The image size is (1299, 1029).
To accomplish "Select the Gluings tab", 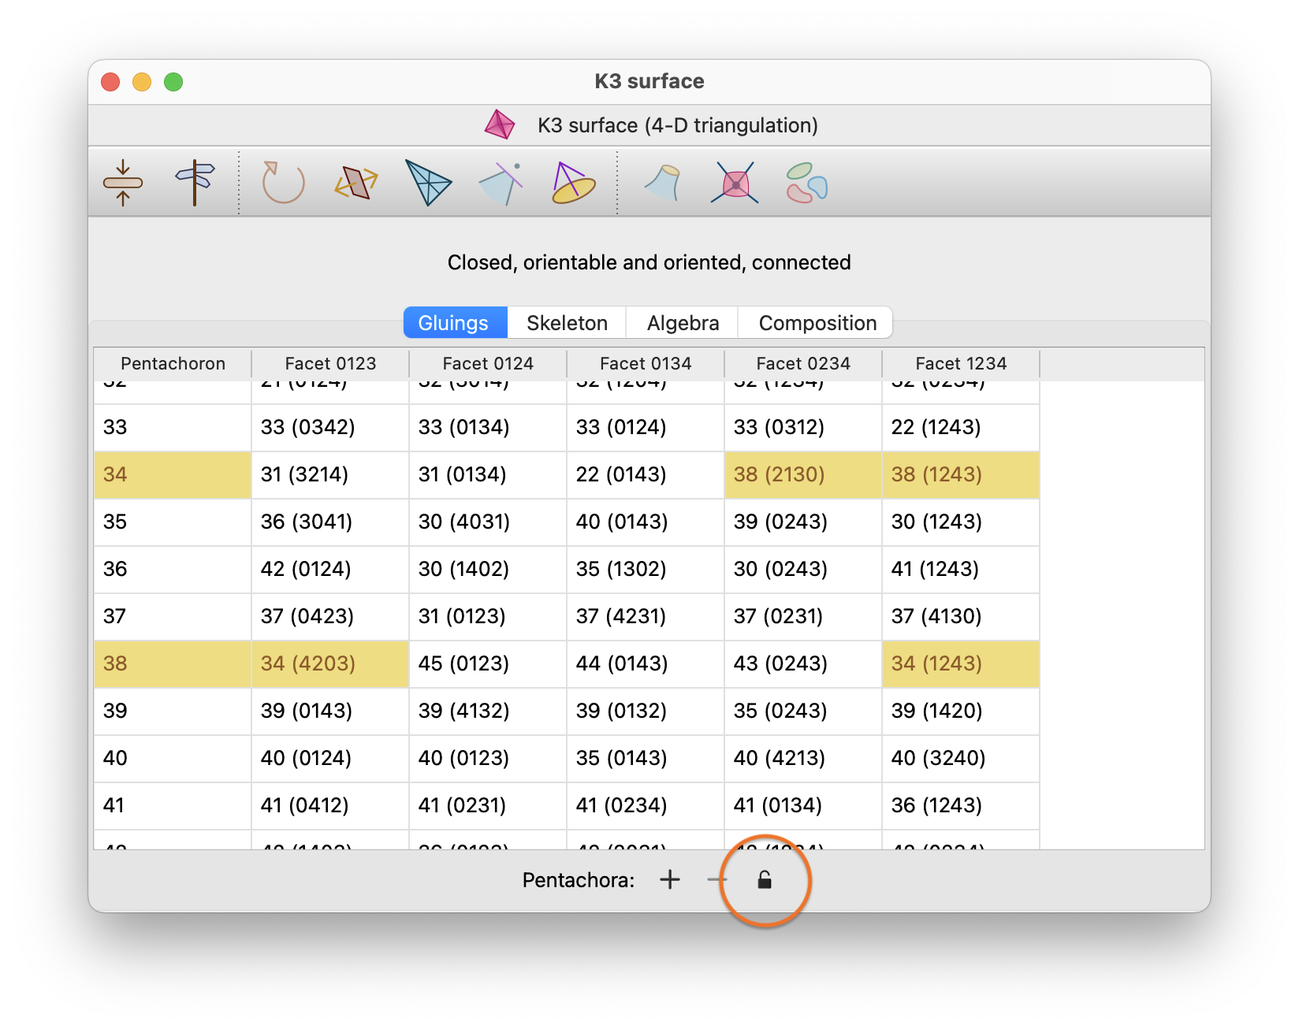I will pyautogui.click(x=454, y=323).
